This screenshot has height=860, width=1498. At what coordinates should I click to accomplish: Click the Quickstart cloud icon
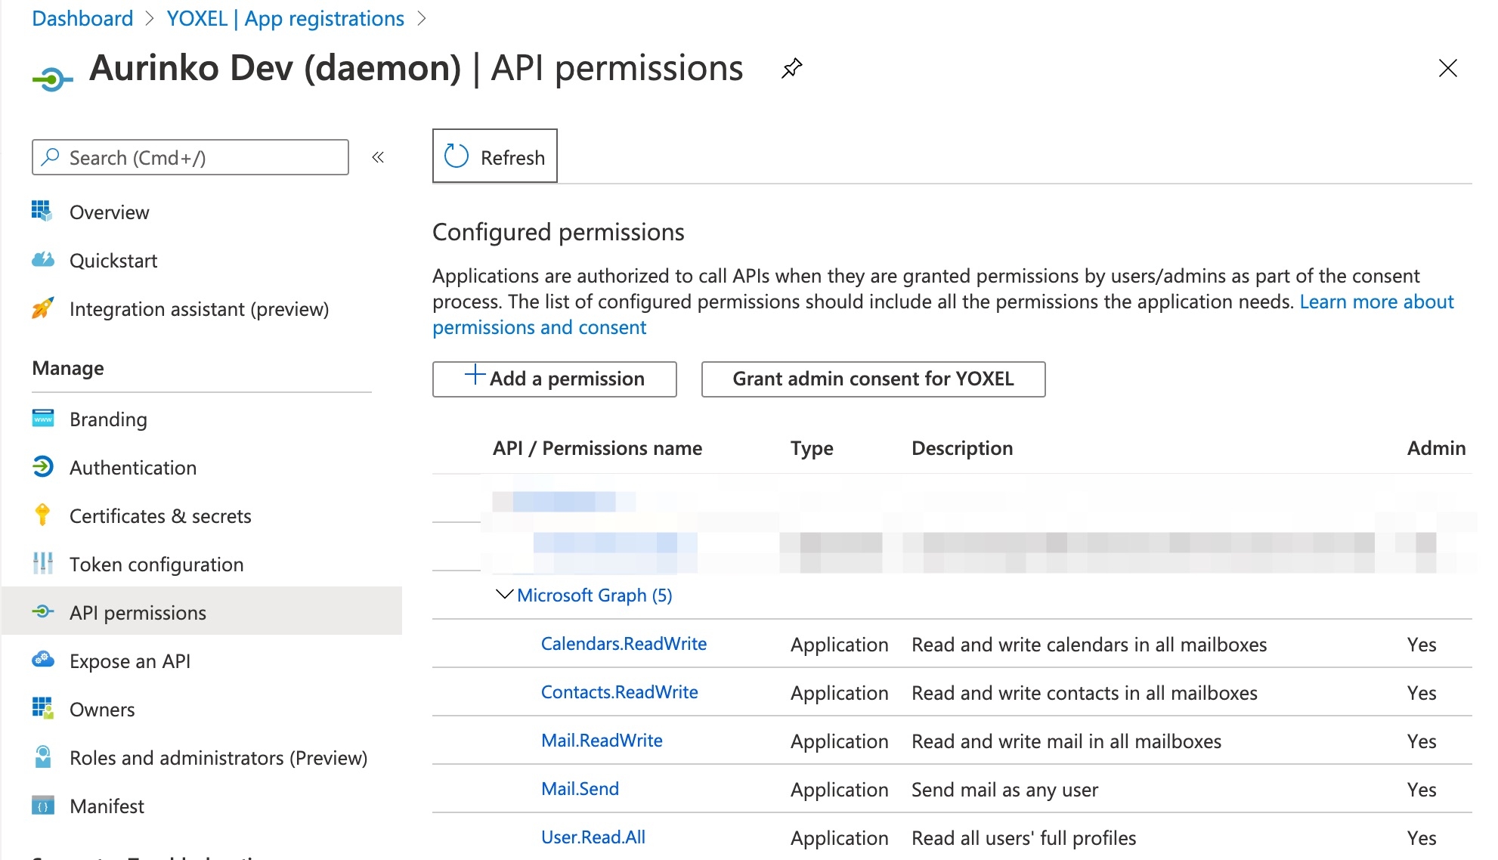point(43,260)
